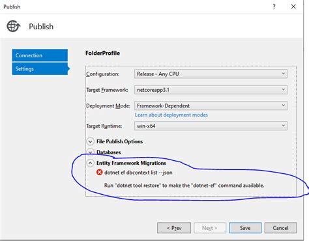Open Learn about deployment modes link
Screen dimensions: 309x241
point(171,115)
